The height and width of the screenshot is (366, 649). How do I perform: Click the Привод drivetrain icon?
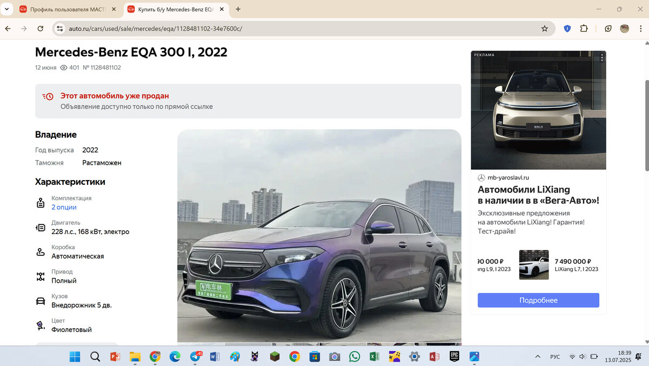(40, 276)
